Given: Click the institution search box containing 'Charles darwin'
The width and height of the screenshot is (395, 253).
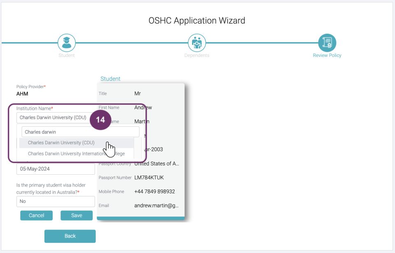Looking at the screenshot, I should 80,132.
